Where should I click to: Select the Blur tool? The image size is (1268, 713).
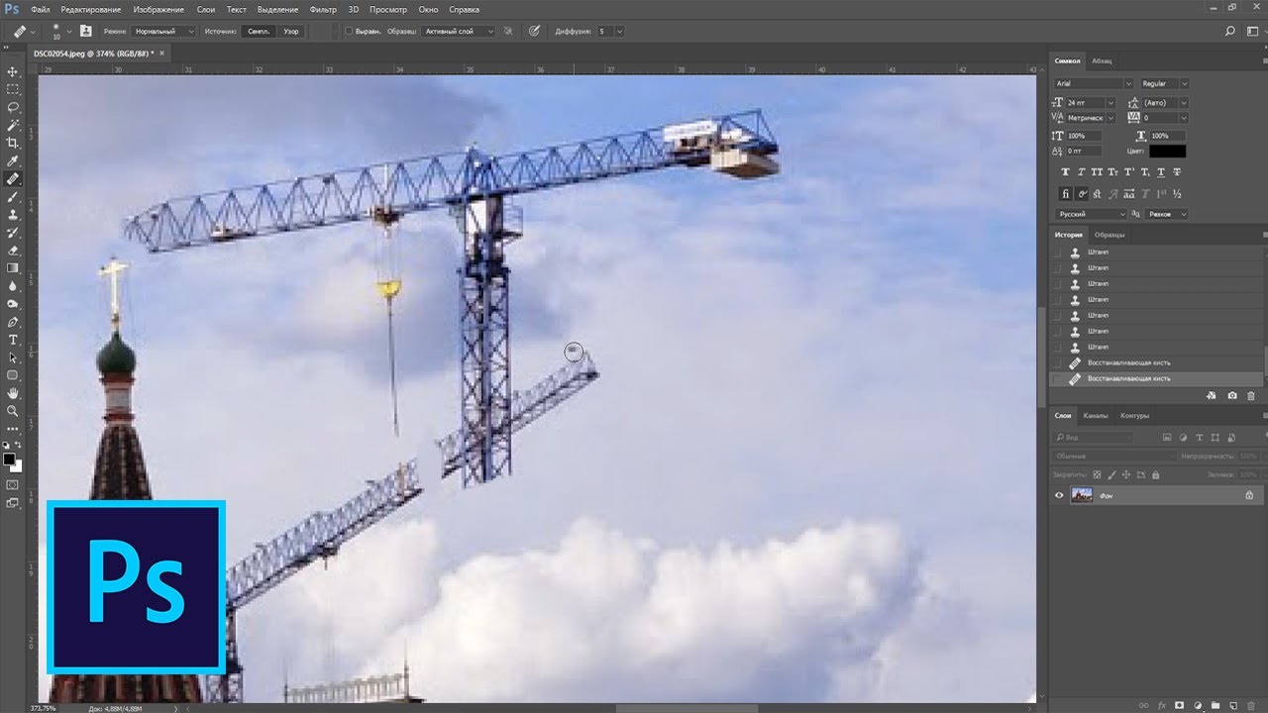13,286
